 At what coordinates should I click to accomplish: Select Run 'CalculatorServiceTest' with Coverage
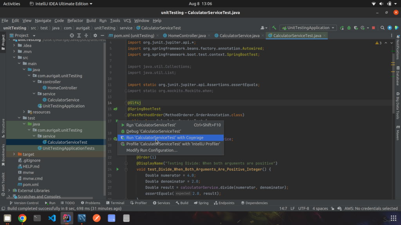[171, 137]
